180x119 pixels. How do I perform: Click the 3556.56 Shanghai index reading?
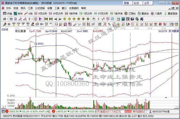[x=14, y=112]
